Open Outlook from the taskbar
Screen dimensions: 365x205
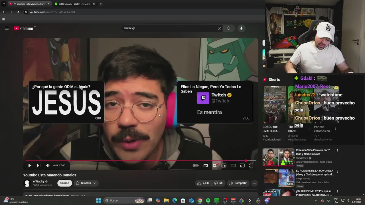(x=191, y=200)
